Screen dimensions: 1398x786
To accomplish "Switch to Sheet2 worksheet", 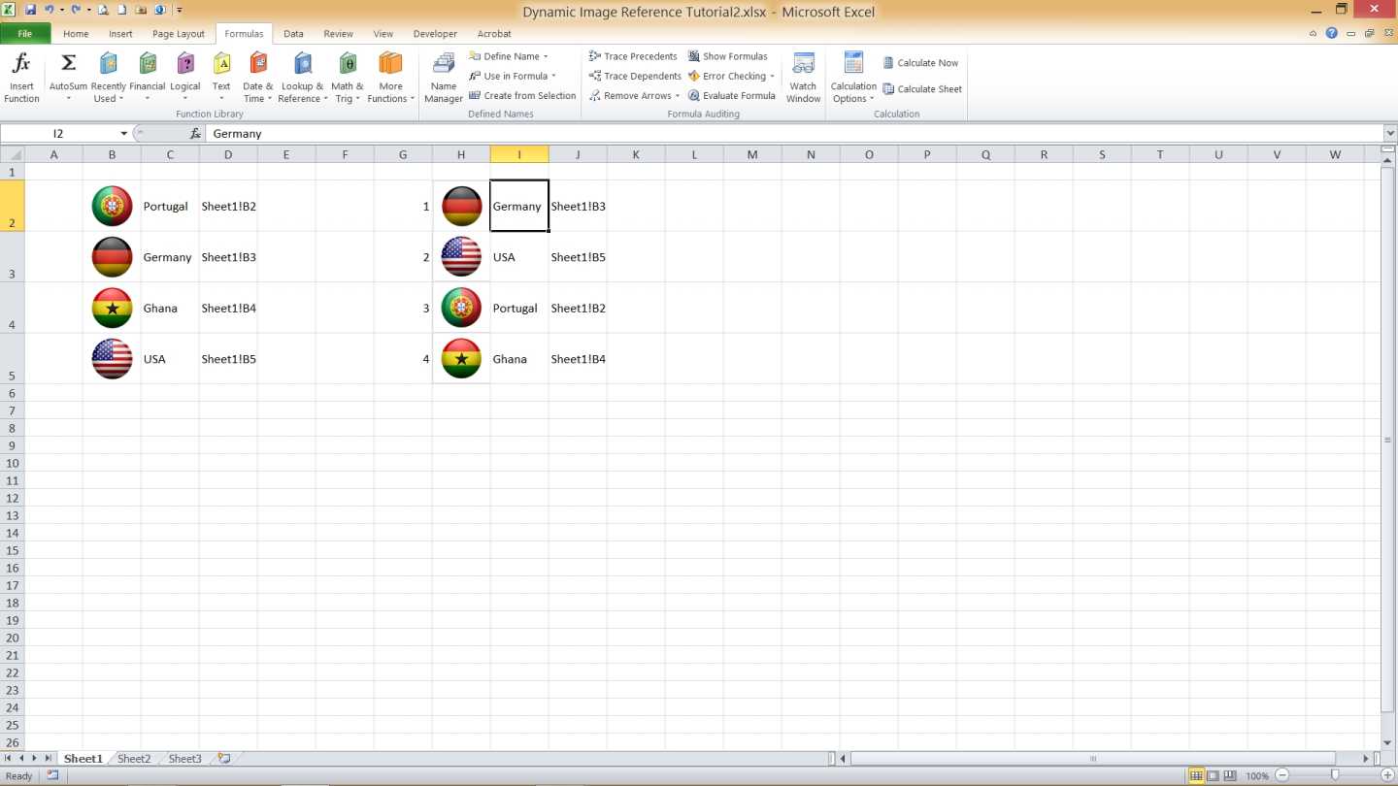I will pyautogui.click(x=134, y=759).
